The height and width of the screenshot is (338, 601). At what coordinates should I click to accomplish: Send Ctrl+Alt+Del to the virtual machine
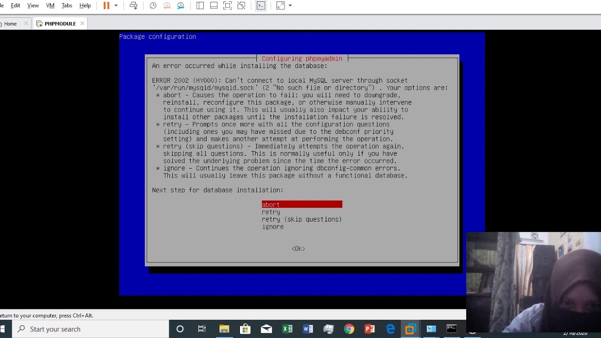[133, 6]
